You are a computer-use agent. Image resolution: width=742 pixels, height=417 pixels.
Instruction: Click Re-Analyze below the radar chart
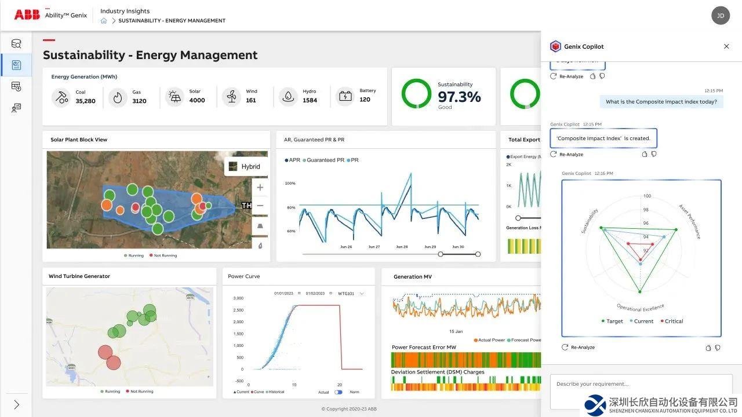coord(579,348)
